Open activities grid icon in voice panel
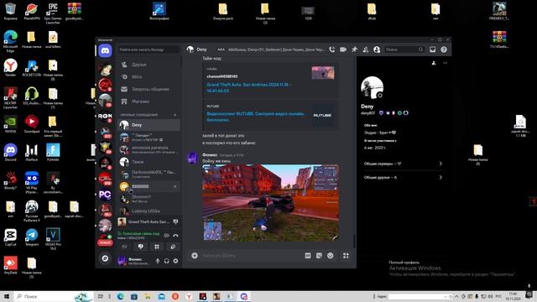Image resolution: width=537 pixels, height=302 pixels. point(157,247)
